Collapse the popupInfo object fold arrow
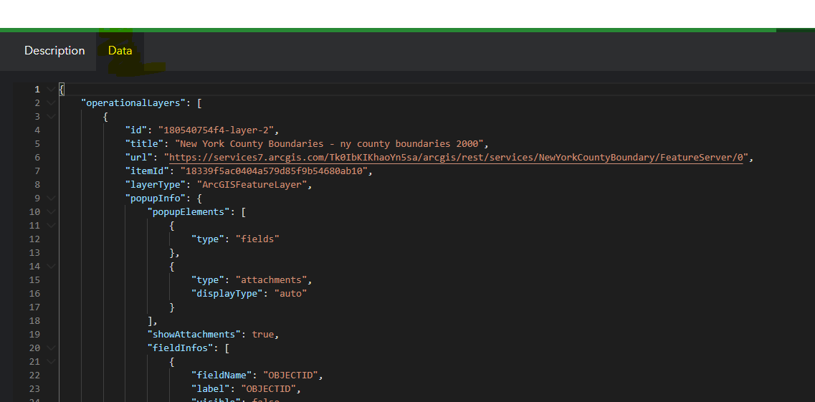This screenshot has height=402, width=815. [50, 198]
